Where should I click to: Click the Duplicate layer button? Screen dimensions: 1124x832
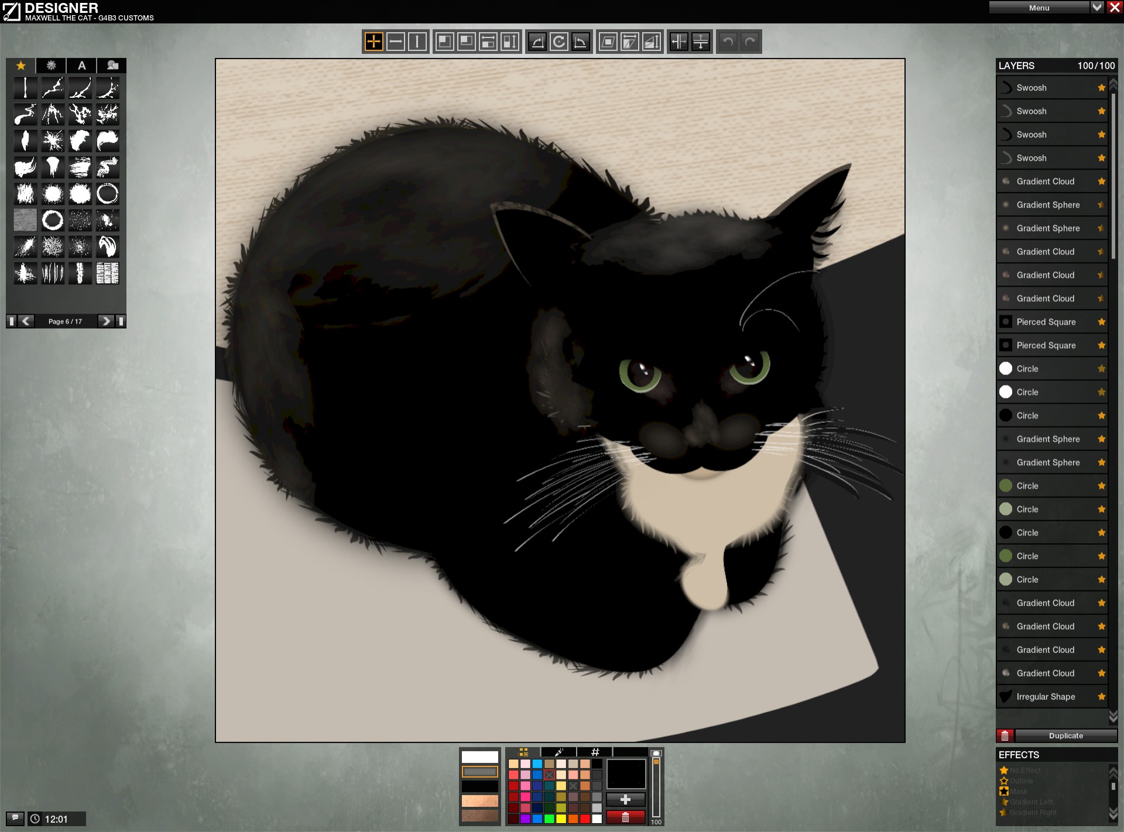pos(1065,735)
